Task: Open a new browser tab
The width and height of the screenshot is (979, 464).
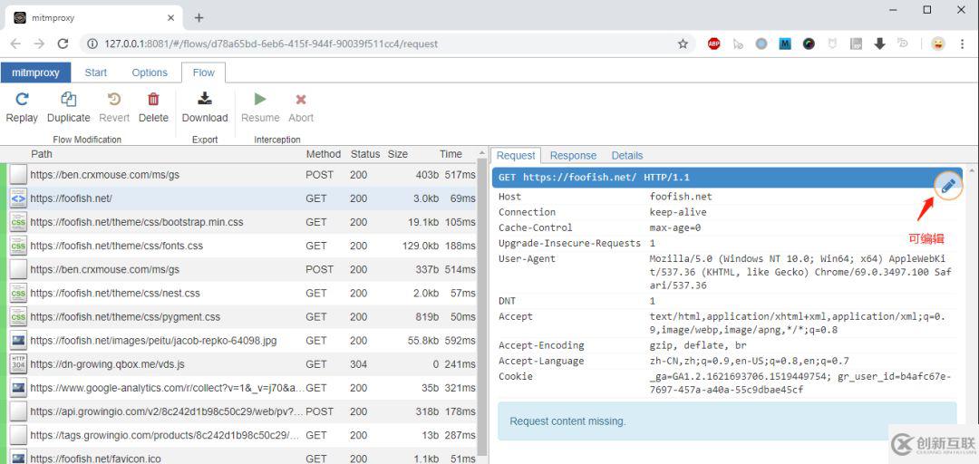Action: [x=199, y=17]
